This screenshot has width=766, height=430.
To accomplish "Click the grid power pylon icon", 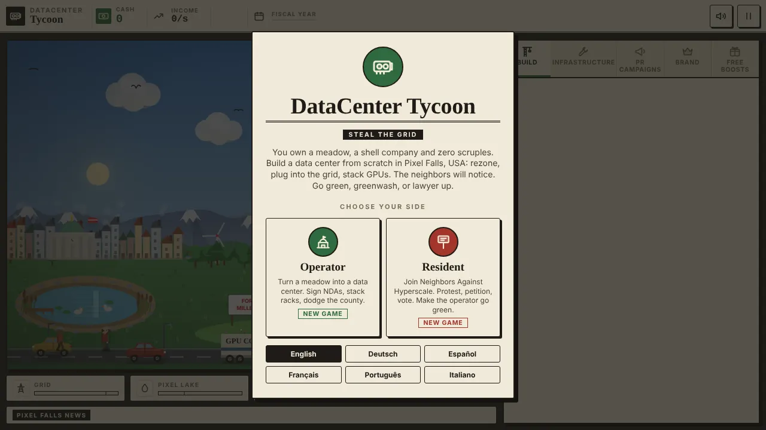I will (21, 388).
